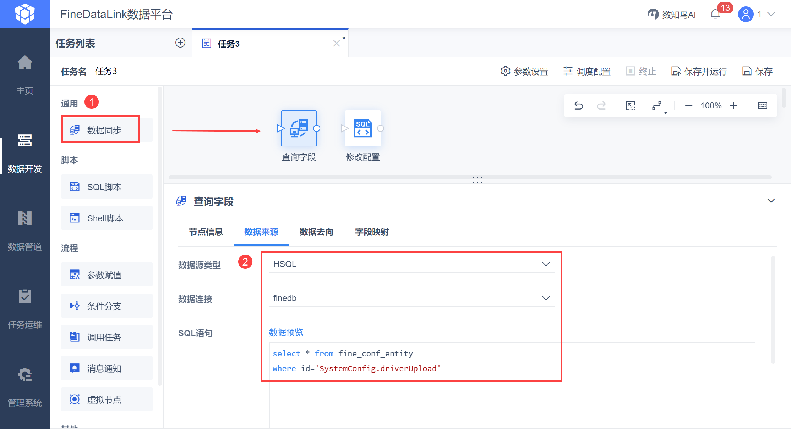
Task: Open the layout direction tool dropdown
Action: coord(658,106)
